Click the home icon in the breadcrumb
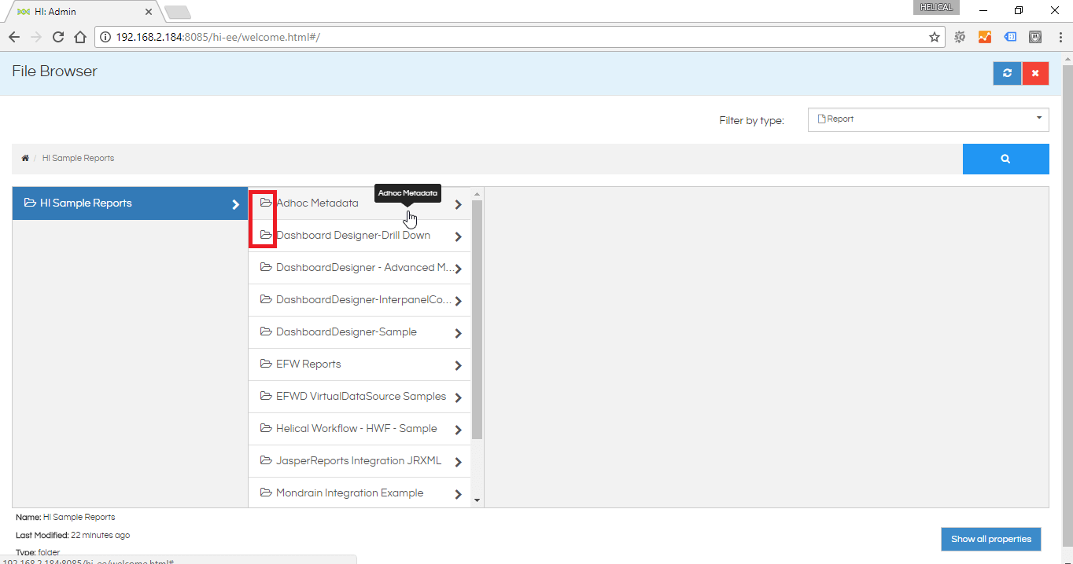Screen dimensions: 1073x564 25,158
